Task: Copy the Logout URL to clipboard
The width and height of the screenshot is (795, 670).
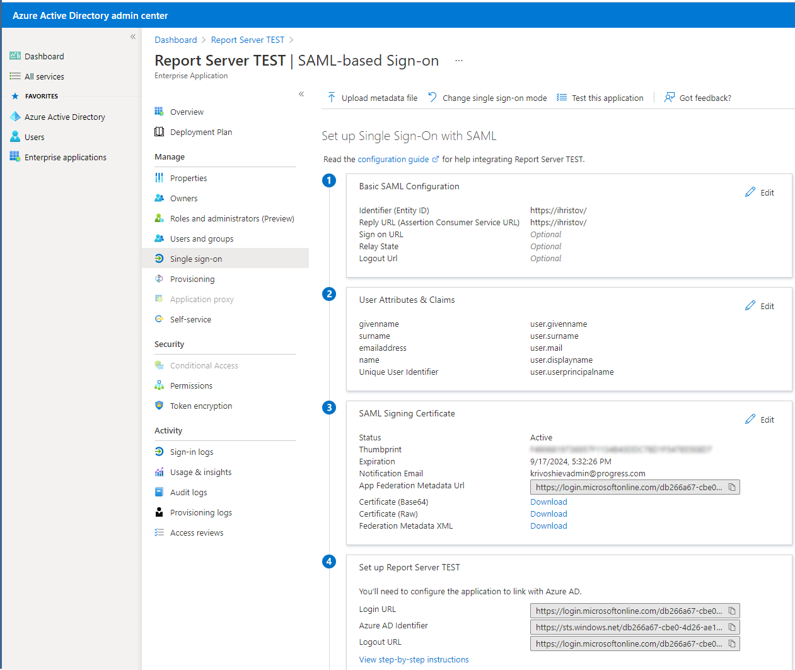Action: (731, 644)
